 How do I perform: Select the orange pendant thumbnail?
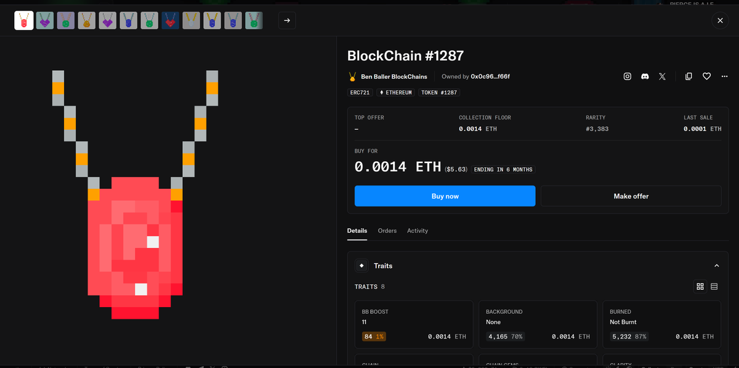coord(87,20)
